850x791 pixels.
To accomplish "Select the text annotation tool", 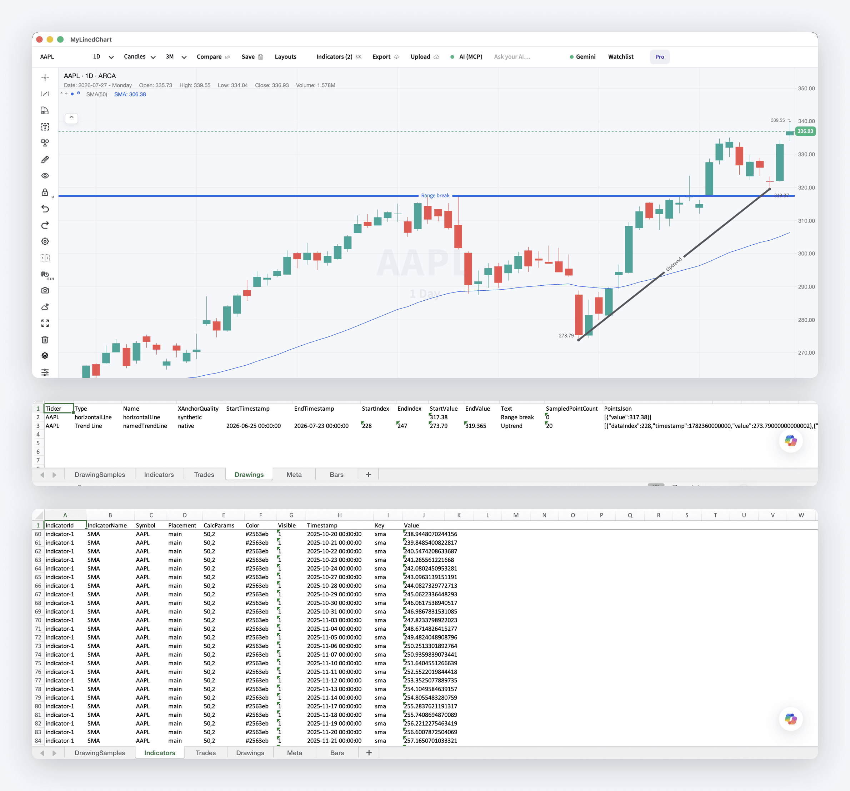I will click(45, 127).
